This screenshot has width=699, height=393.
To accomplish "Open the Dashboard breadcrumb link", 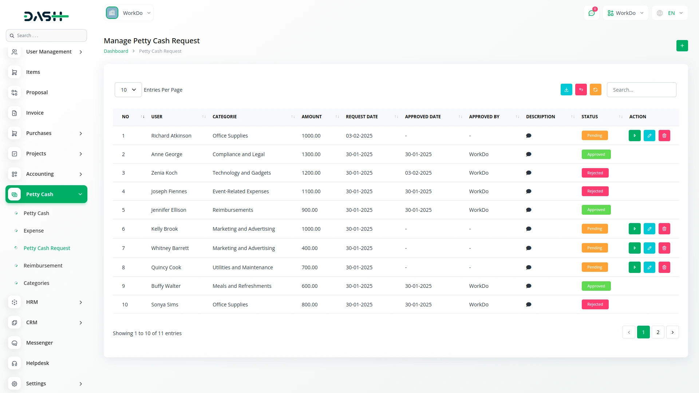I will click(x=116, y=51).
